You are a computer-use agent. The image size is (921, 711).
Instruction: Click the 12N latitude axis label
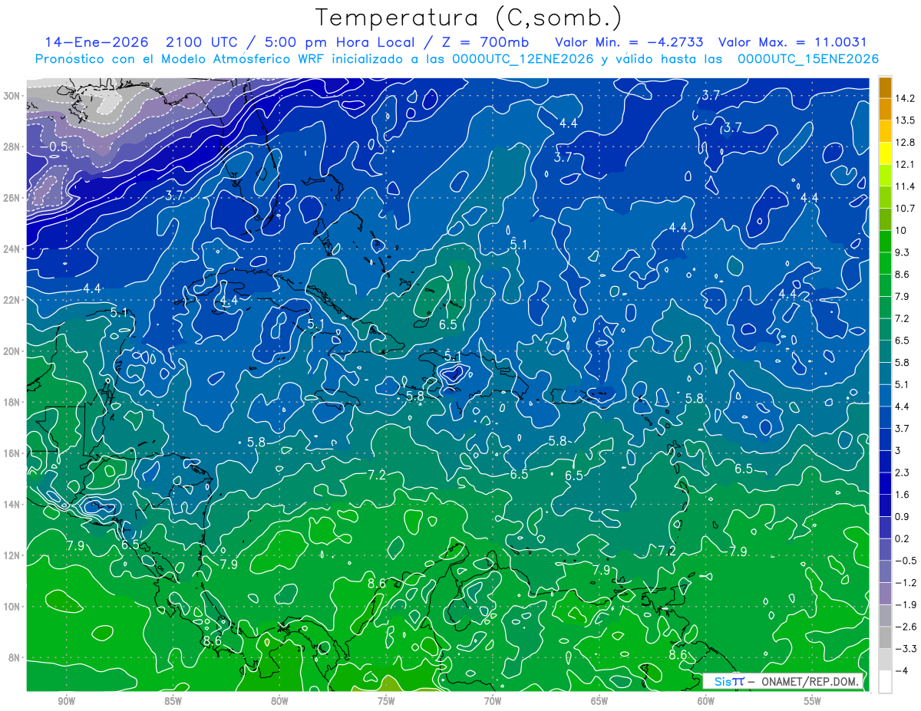(x=12, y=555)
